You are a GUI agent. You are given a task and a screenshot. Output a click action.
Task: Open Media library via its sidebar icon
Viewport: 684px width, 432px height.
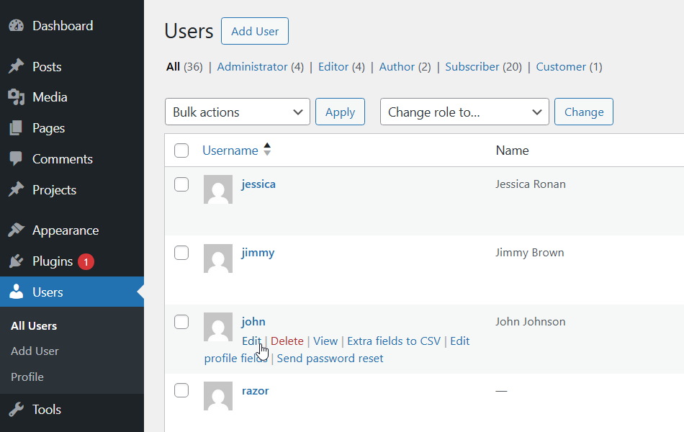click(x=16, y=96)
